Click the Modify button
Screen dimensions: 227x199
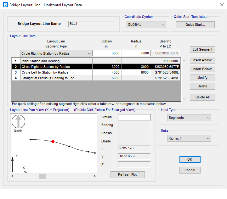click(202, 78)
